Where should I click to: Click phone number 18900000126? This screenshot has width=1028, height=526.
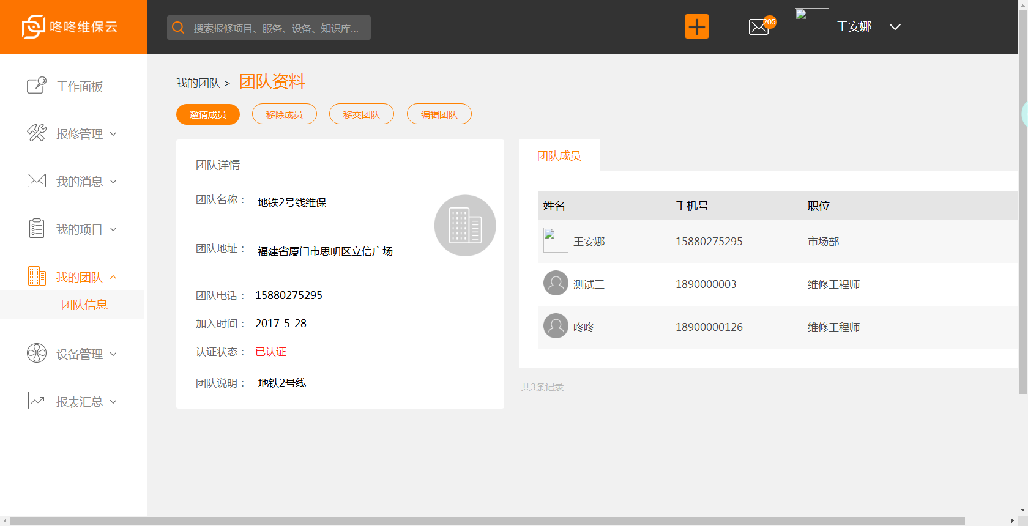pos(709,327)
